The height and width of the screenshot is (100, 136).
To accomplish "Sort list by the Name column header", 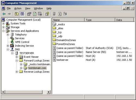I will click(68, 20).
